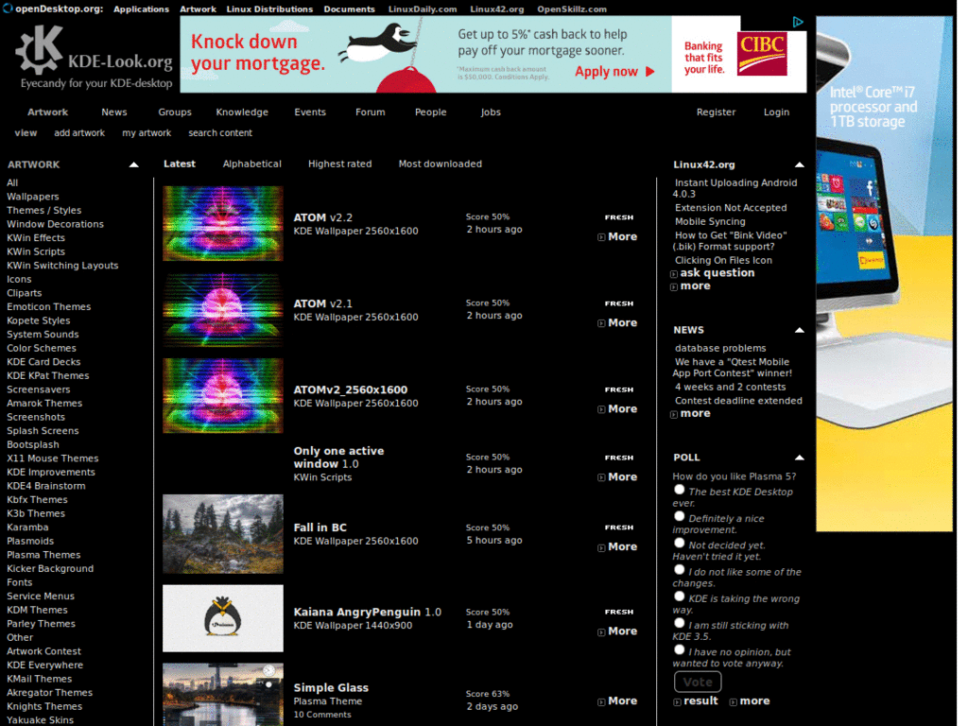Image resolution: width=968 pixels, height=726 pixels.
Task: Open 'Only one active window' entry
Action: [x=338, y=458]
